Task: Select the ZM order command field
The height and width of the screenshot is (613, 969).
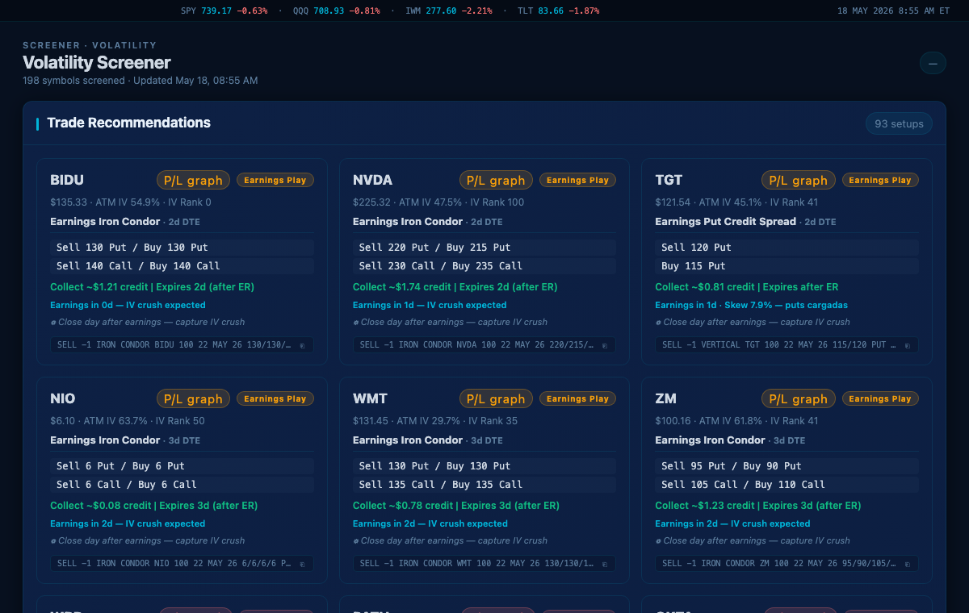Action: tap(787, 564)
